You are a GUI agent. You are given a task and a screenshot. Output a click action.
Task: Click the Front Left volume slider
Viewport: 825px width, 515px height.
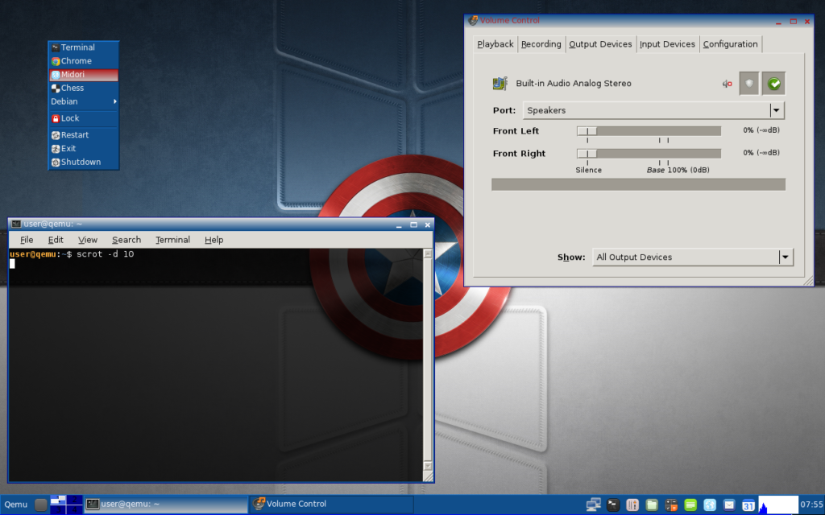click(x=649, y=131)
